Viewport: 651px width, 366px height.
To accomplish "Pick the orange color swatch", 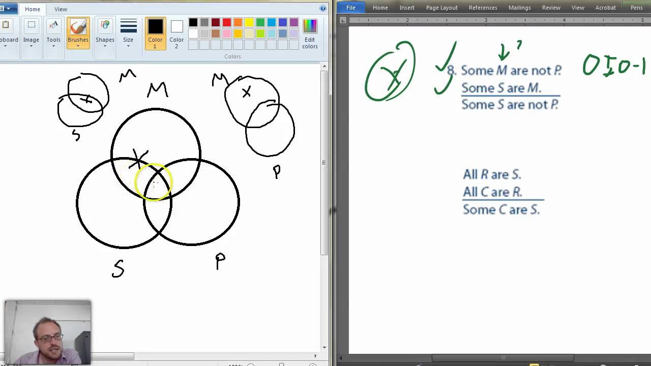I will click(x=238, y=22).
